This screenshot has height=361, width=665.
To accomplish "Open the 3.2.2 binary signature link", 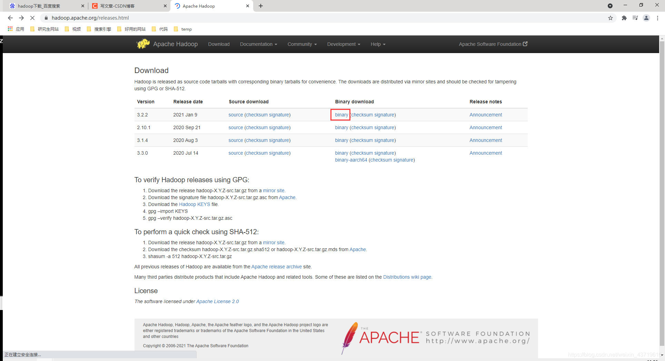I will [384, 115].
